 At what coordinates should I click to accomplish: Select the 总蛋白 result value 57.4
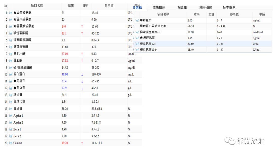click(x=64, y=81)
